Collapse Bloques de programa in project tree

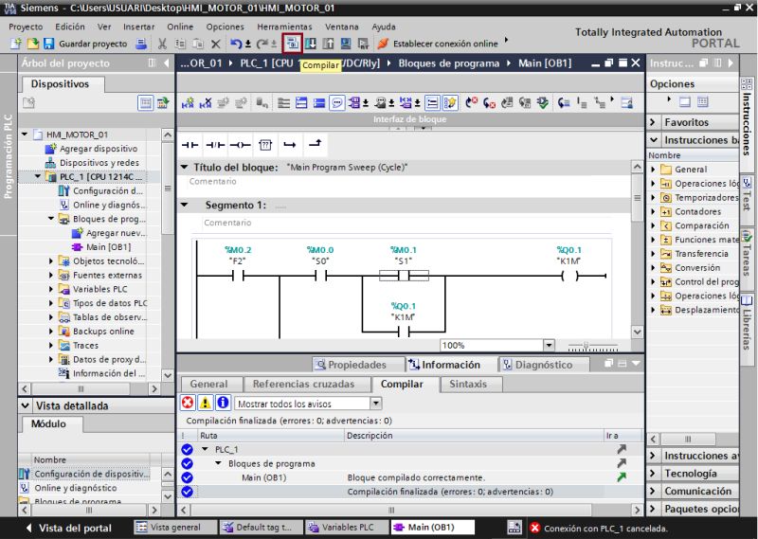click(x=51, y=219)
